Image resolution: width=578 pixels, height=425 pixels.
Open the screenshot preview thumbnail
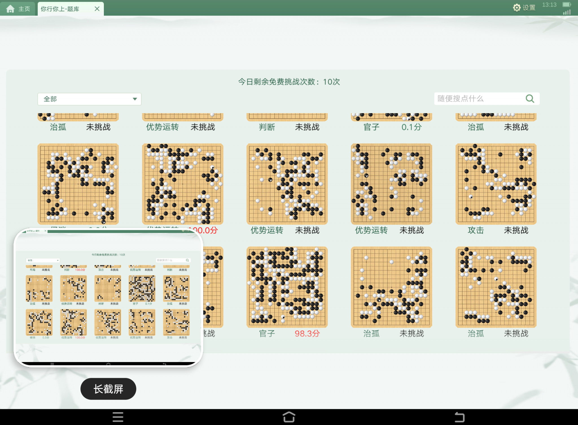[x=108, y=297]
